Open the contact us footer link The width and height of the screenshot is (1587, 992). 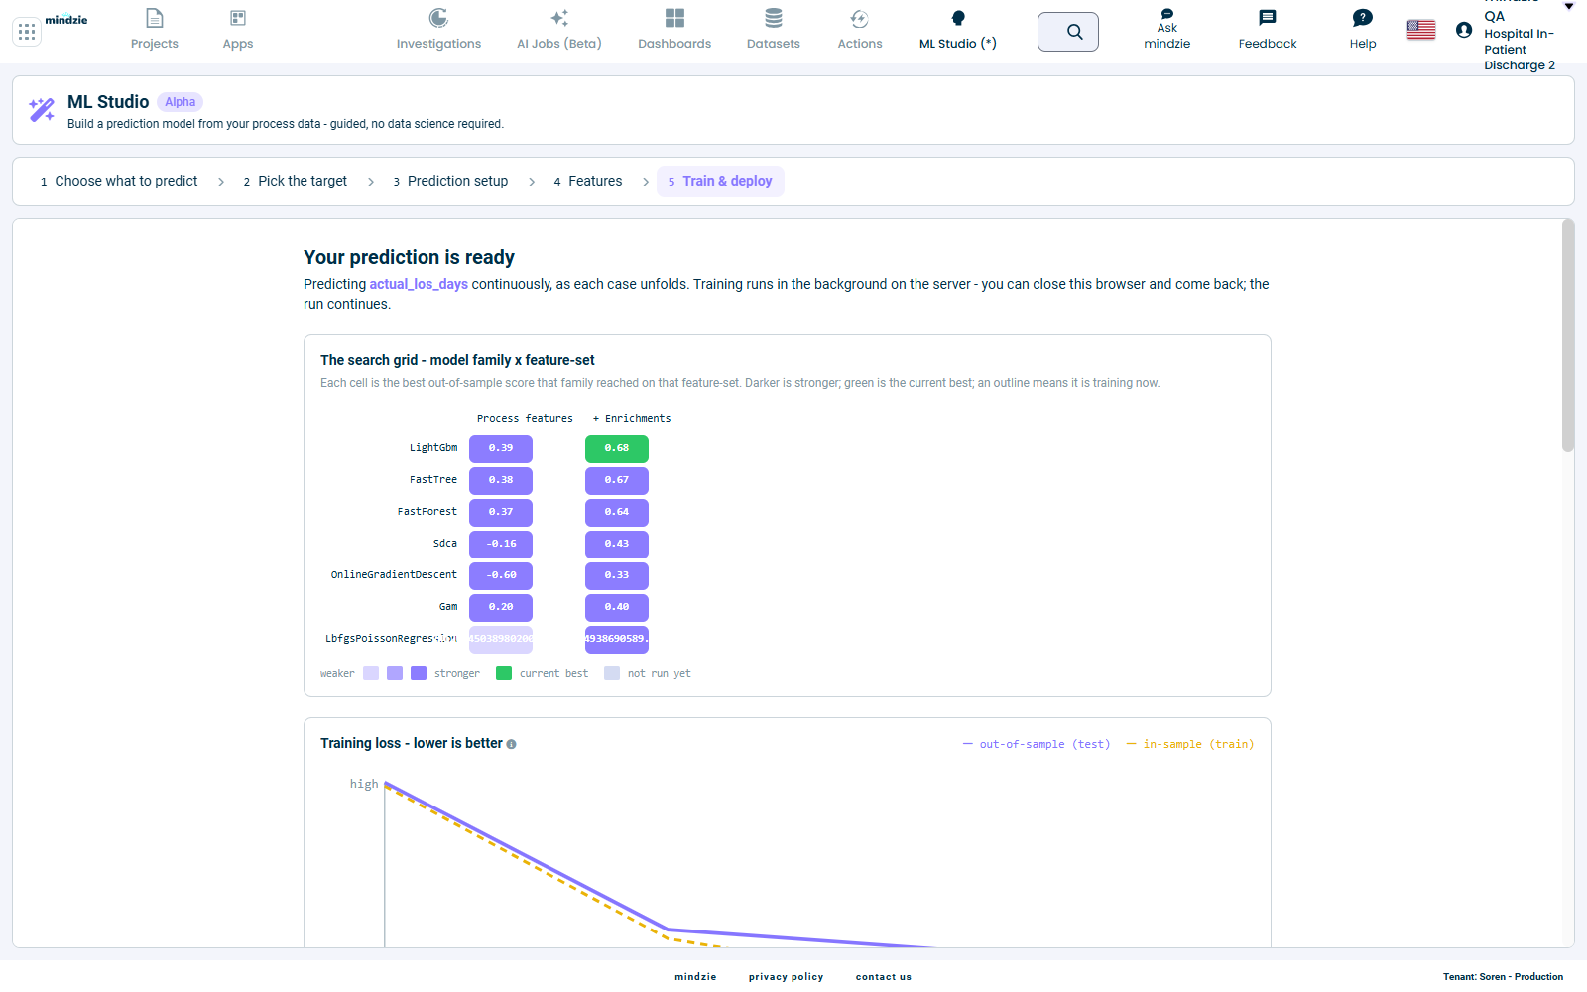point(884,977)
